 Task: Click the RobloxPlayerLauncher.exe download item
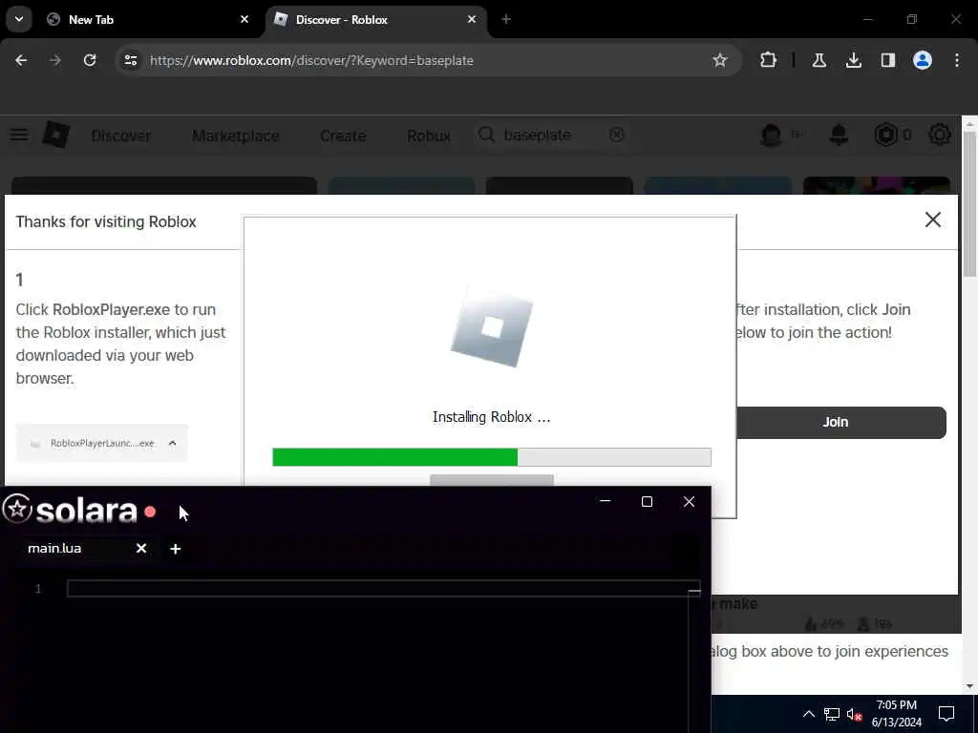tap(101, 443)
